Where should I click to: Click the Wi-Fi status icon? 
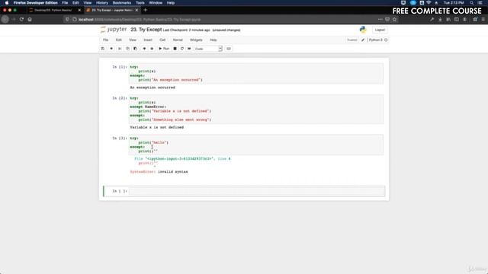[429, 3]
